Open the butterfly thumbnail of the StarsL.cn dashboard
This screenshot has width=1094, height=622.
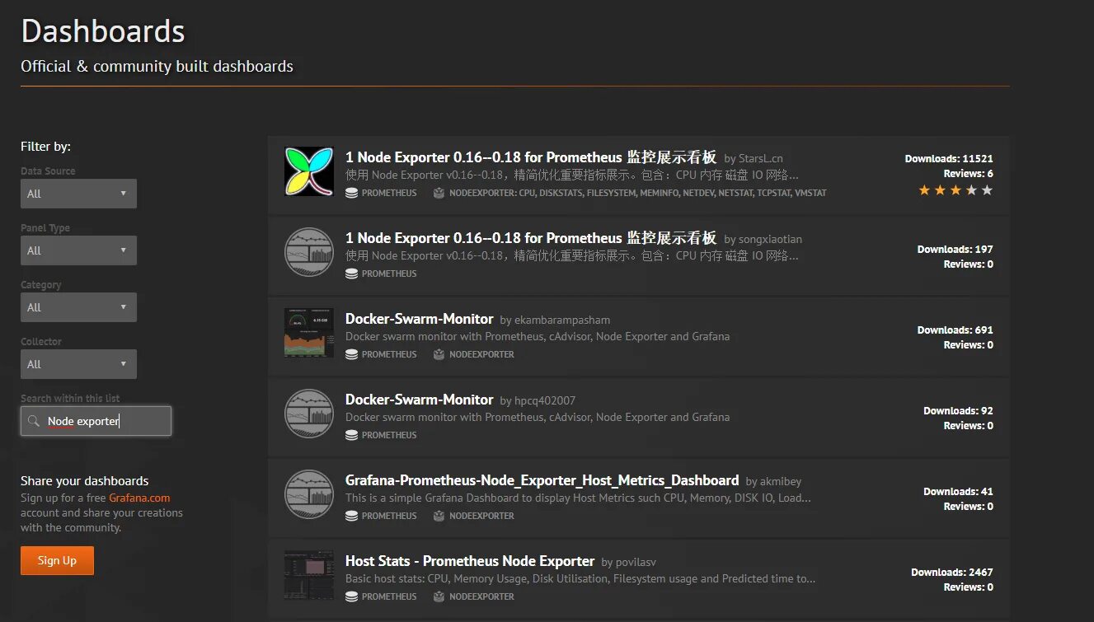tap(309, 171)
